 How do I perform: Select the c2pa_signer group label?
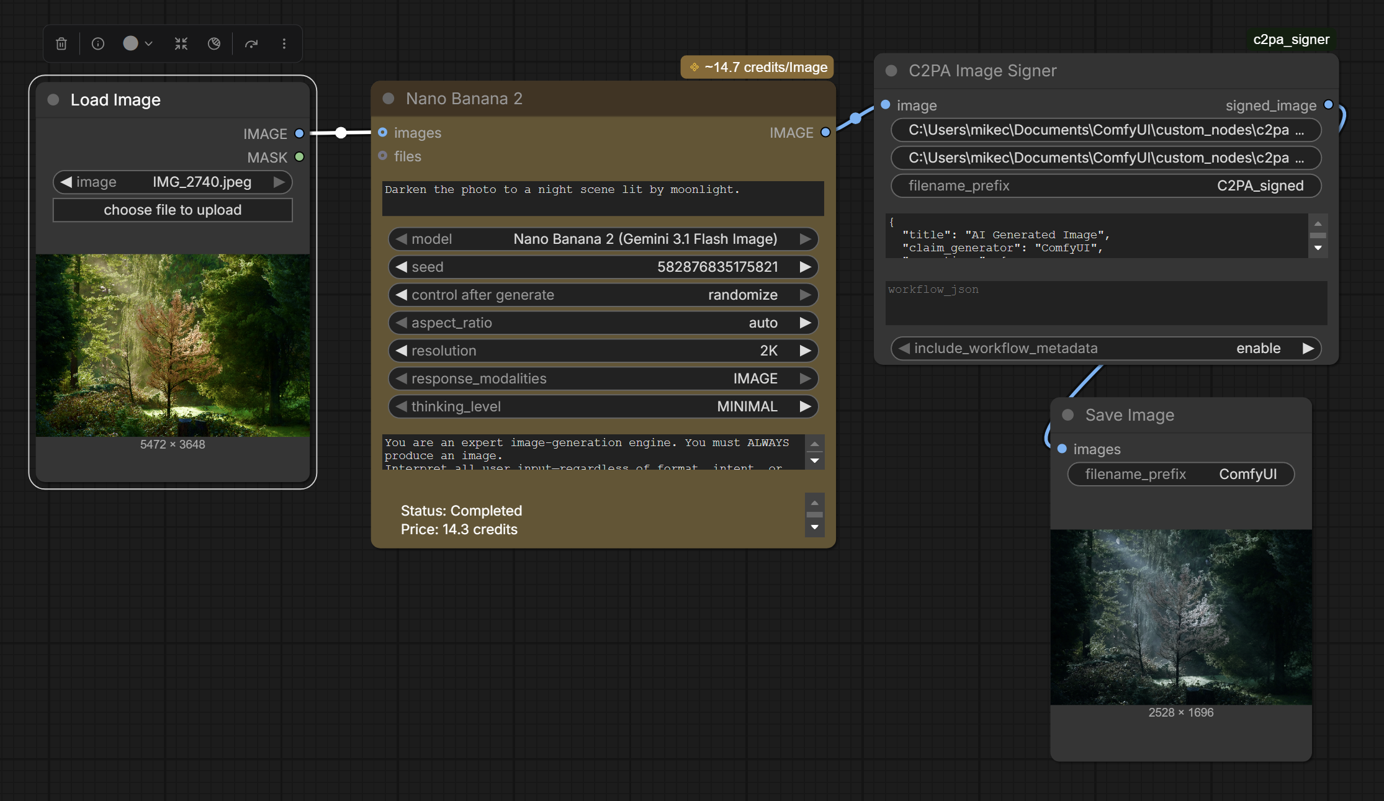(1291, 40)
